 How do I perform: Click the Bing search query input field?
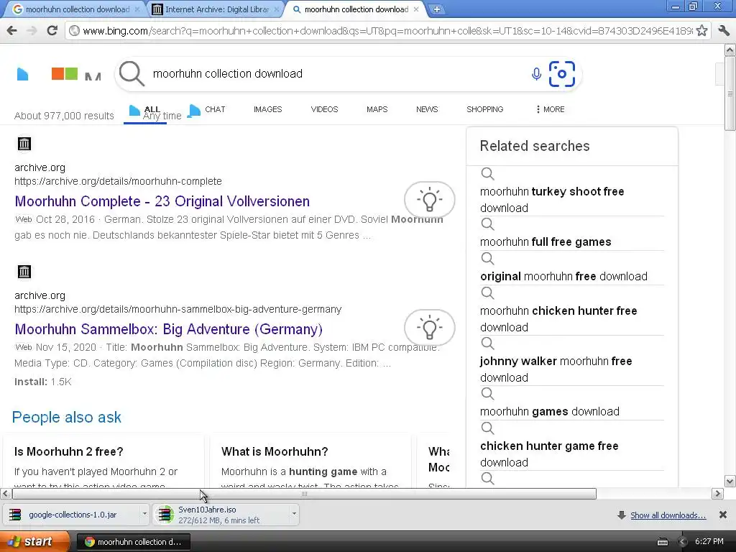click(338, 74)
